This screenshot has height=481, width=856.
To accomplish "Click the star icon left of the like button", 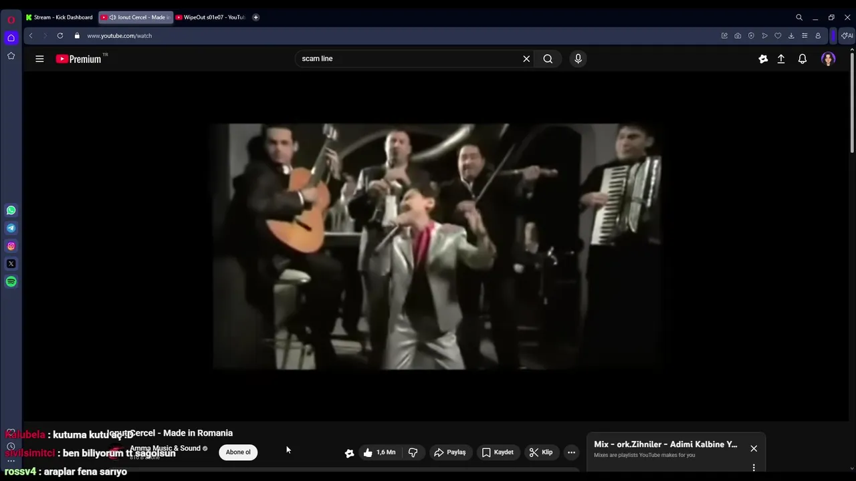I will coord(349,453).
